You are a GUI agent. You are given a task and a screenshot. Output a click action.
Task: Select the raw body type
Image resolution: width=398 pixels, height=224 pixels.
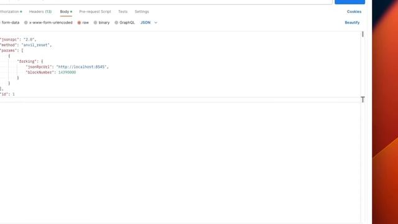tap(83, 22)
